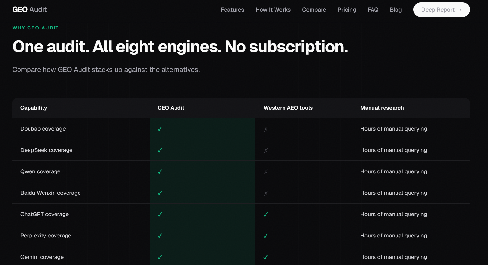Click Western AEO X mark for Baidu Wenxin
The image size is (488, 265).
click(266, 193)
